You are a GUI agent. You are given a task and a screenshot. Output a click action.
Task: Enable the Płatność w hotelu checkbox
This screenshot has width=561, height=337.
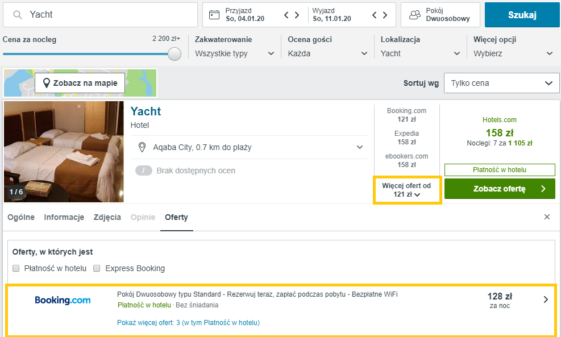16,268
